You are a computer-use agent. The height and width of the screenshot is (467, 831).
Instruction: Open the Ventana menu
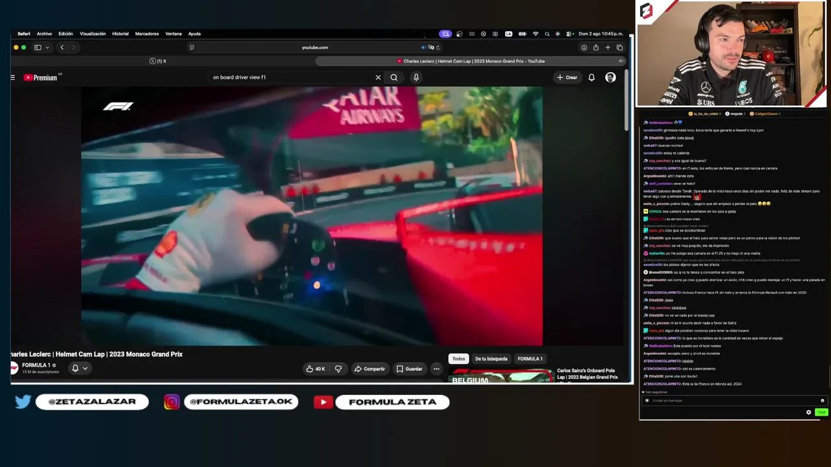[173, 34]
